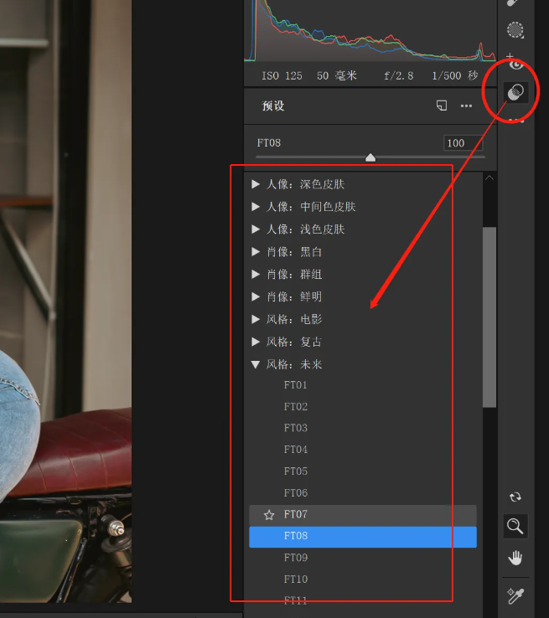Select the Color Sampler eyedropper tool
The height and width of the screenshot is (618, 549).
[515, 595]
